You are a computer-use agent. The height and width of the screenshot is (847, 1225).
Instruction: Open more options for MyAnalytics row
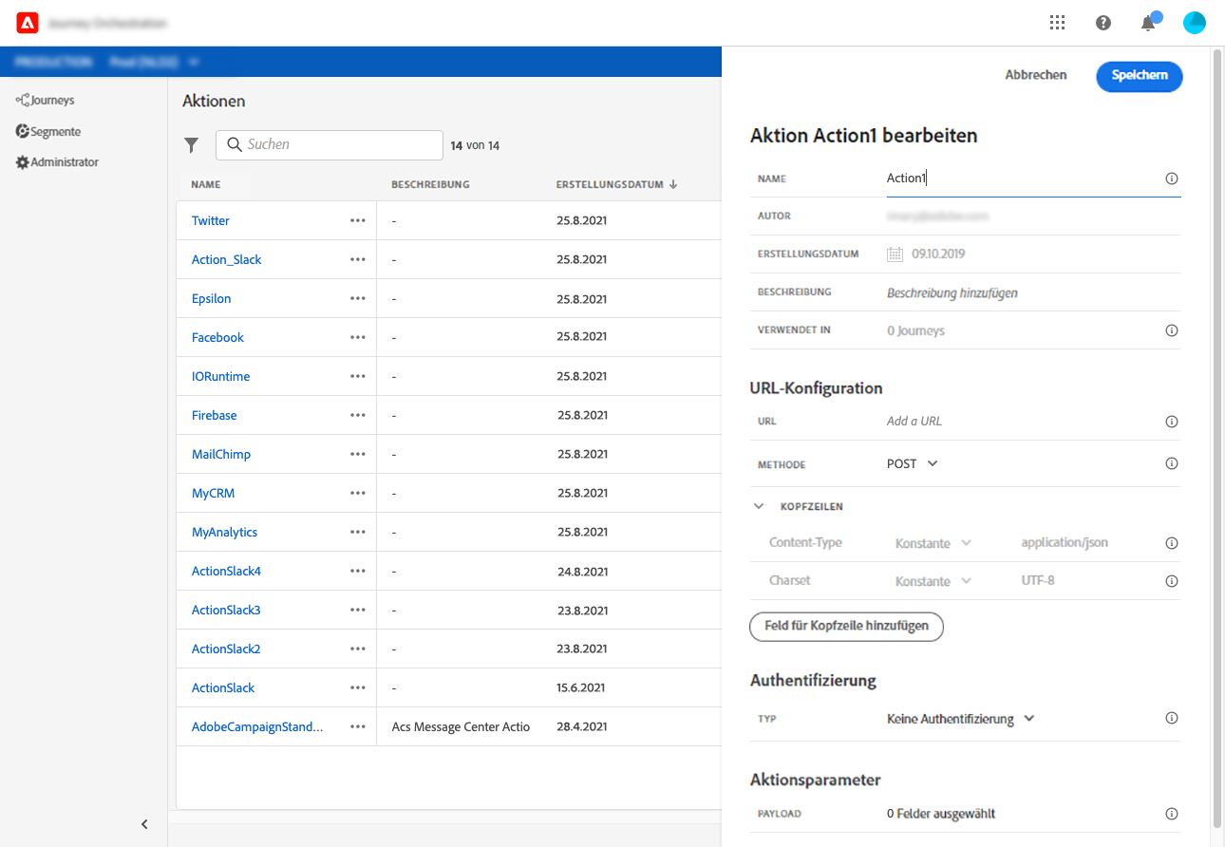[358, 532]
